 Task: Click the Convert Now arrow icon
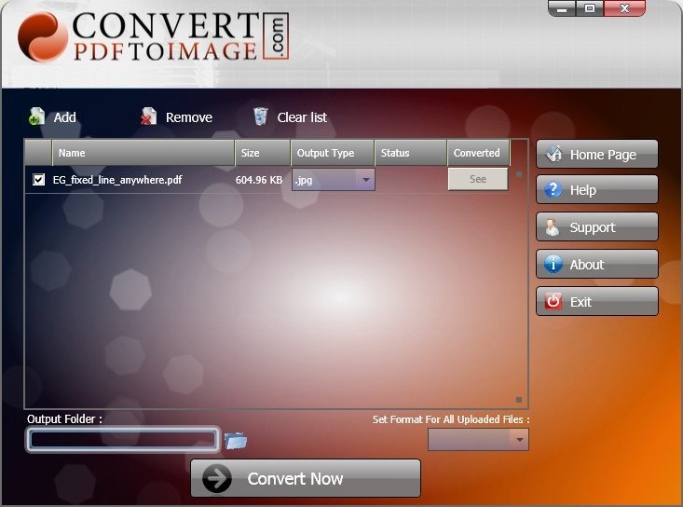pyautogui.click(x=216, y=478)
